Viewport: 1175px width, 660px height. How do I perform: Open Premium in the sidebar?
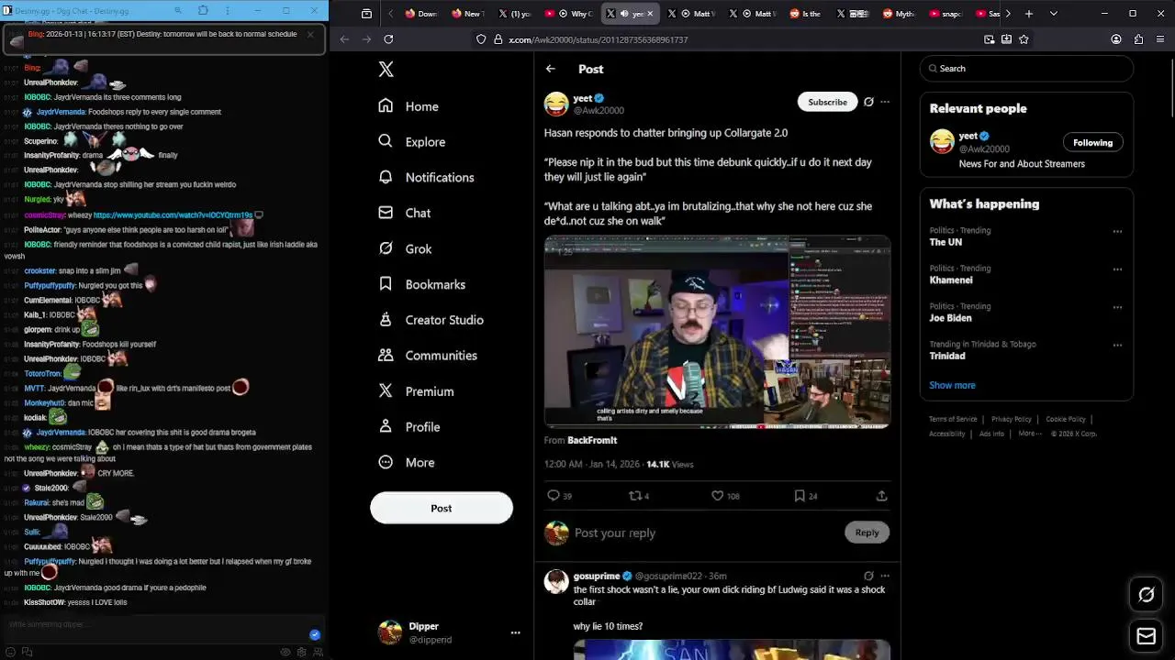coord(416,391)
